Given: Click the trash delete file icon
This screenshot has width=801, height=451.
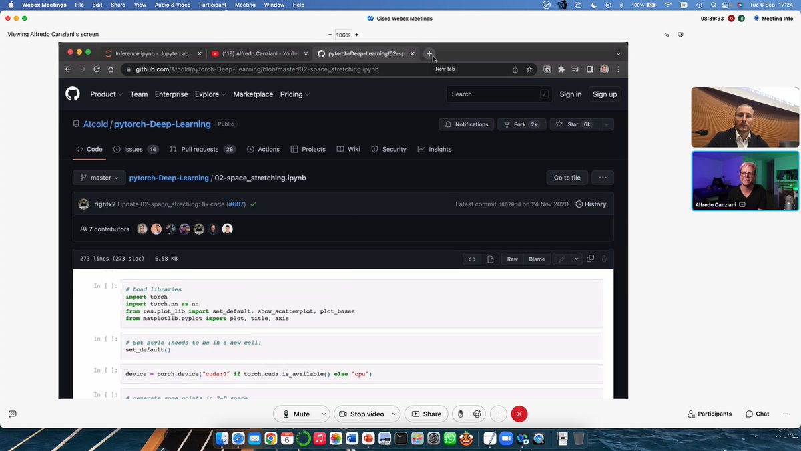Looking at the screenshot, I should 604,259.
